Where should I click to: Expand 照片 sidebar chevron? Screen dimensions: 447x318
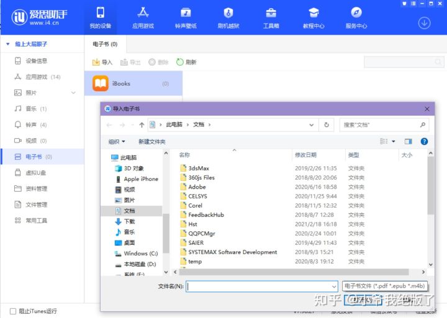click(x=73, y=93)
